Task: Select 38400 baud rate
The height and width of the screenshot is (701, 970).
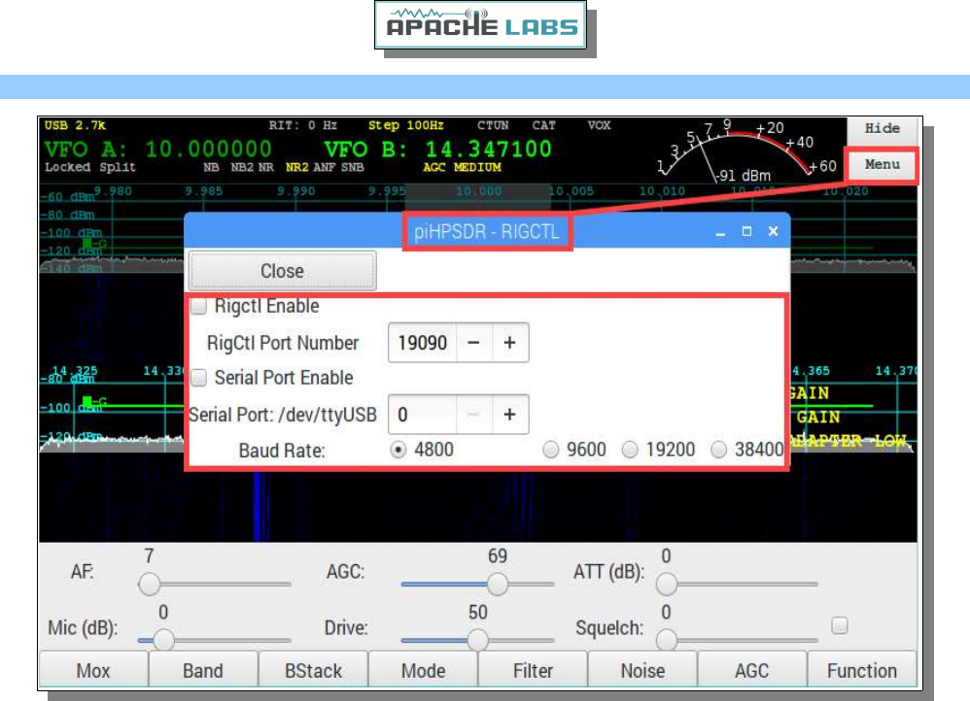Action: 719,451
